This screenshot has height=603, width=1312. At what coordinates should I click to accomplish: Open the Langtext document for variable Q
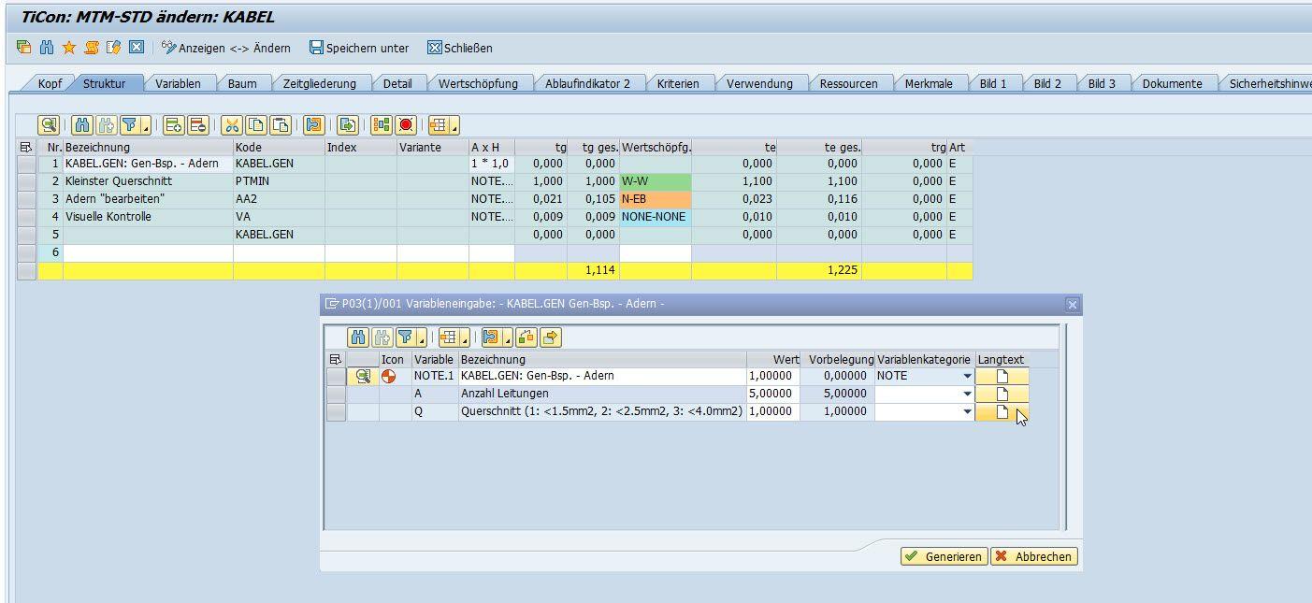[1002, 411]
